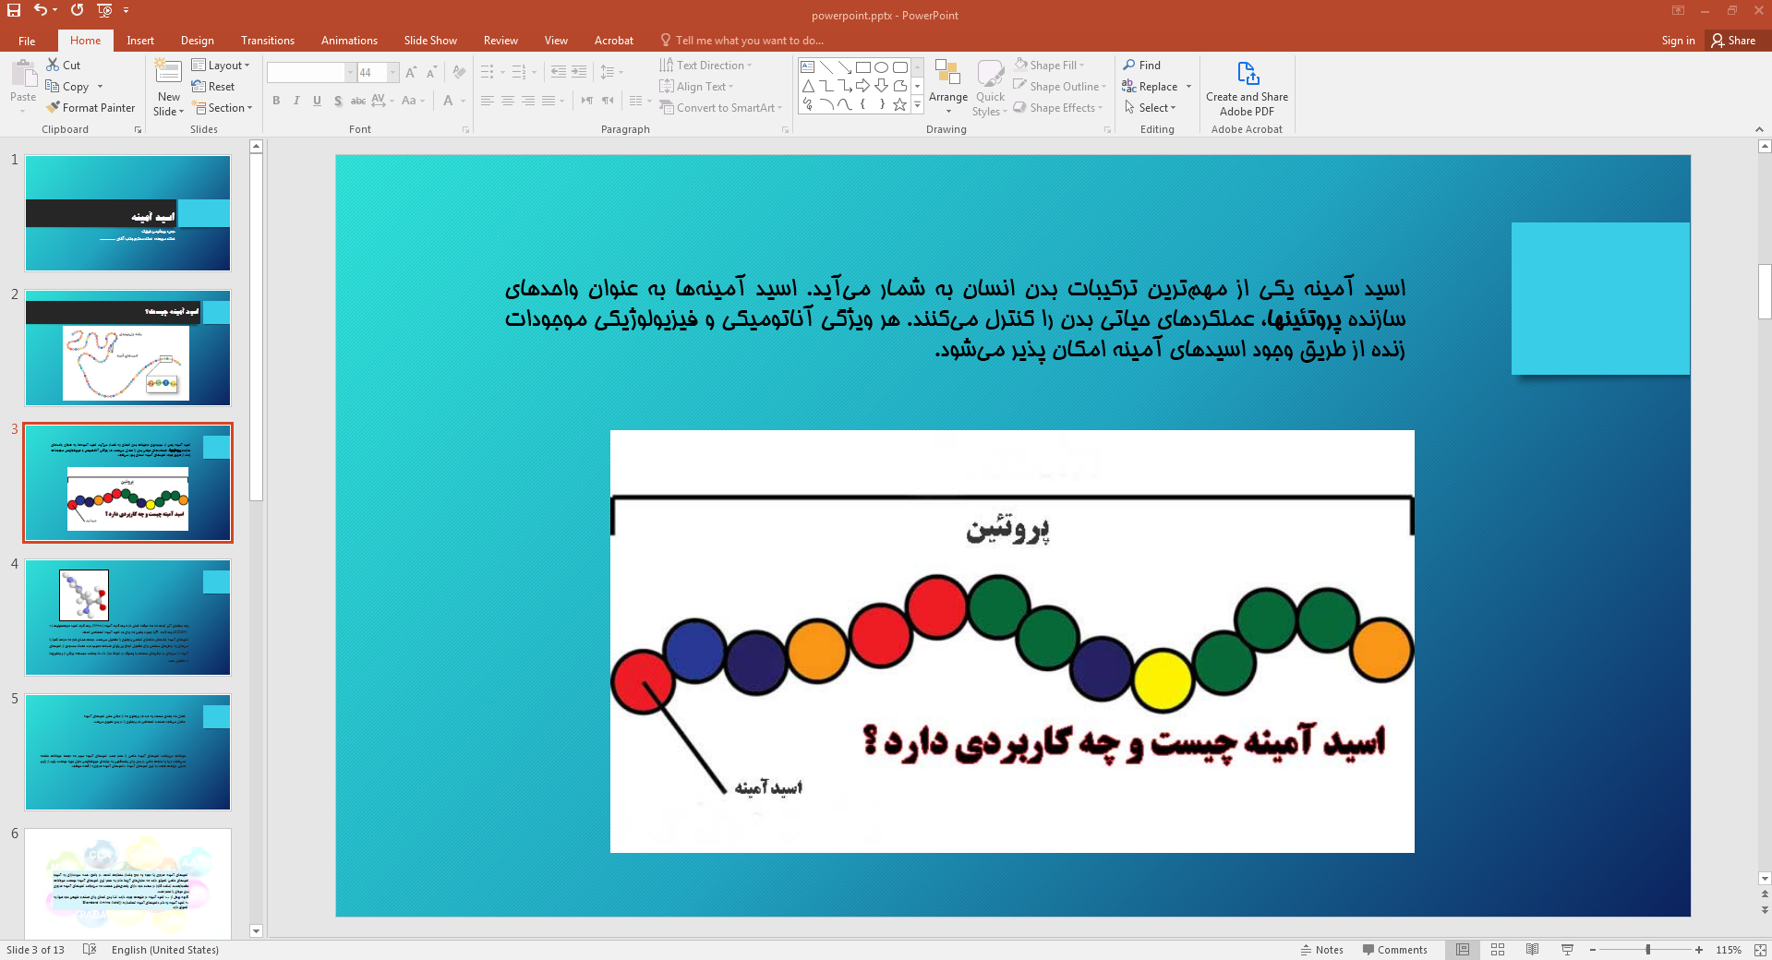This screenshot has width=1772, height=960.
Task: Open Slide Show tab
Action: [430, 41]
